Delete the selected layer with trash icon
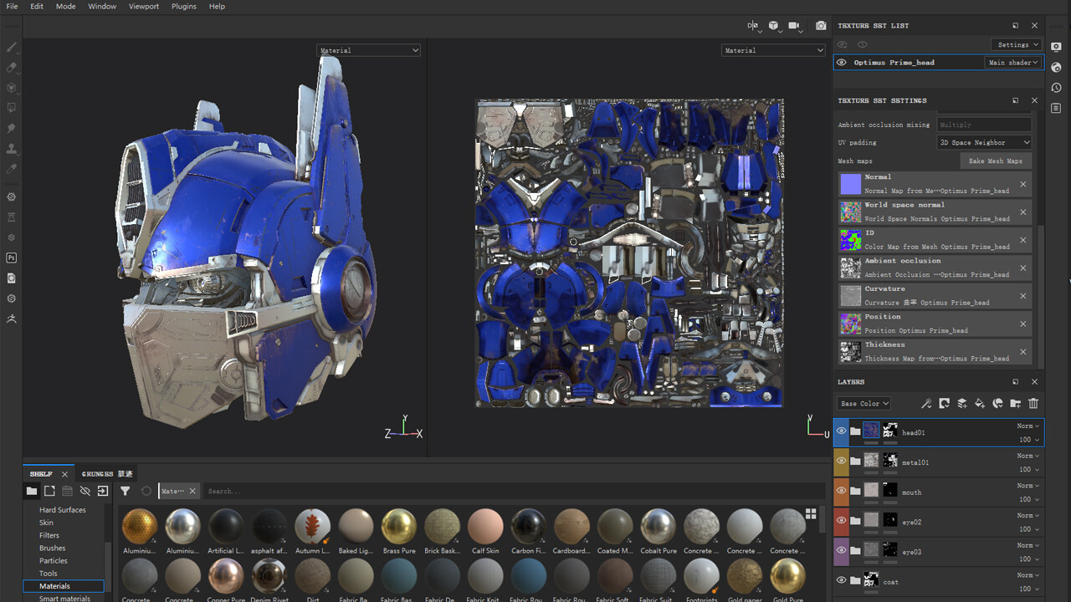Screen dimensions: 1071x602 tap(1033, 404)
